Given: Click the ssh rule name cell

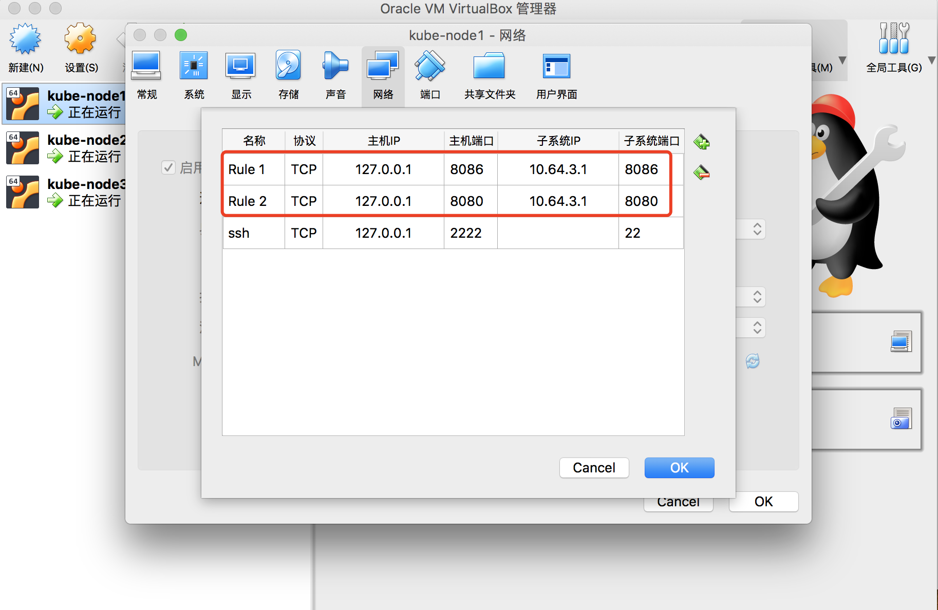Looking at the screenshot, I should pyautogui.click(x=254, y=233).
